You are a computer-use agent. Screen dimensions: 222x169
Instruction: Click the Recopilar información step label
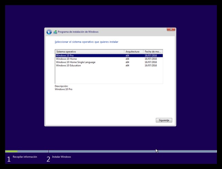[x=25, y=157]
